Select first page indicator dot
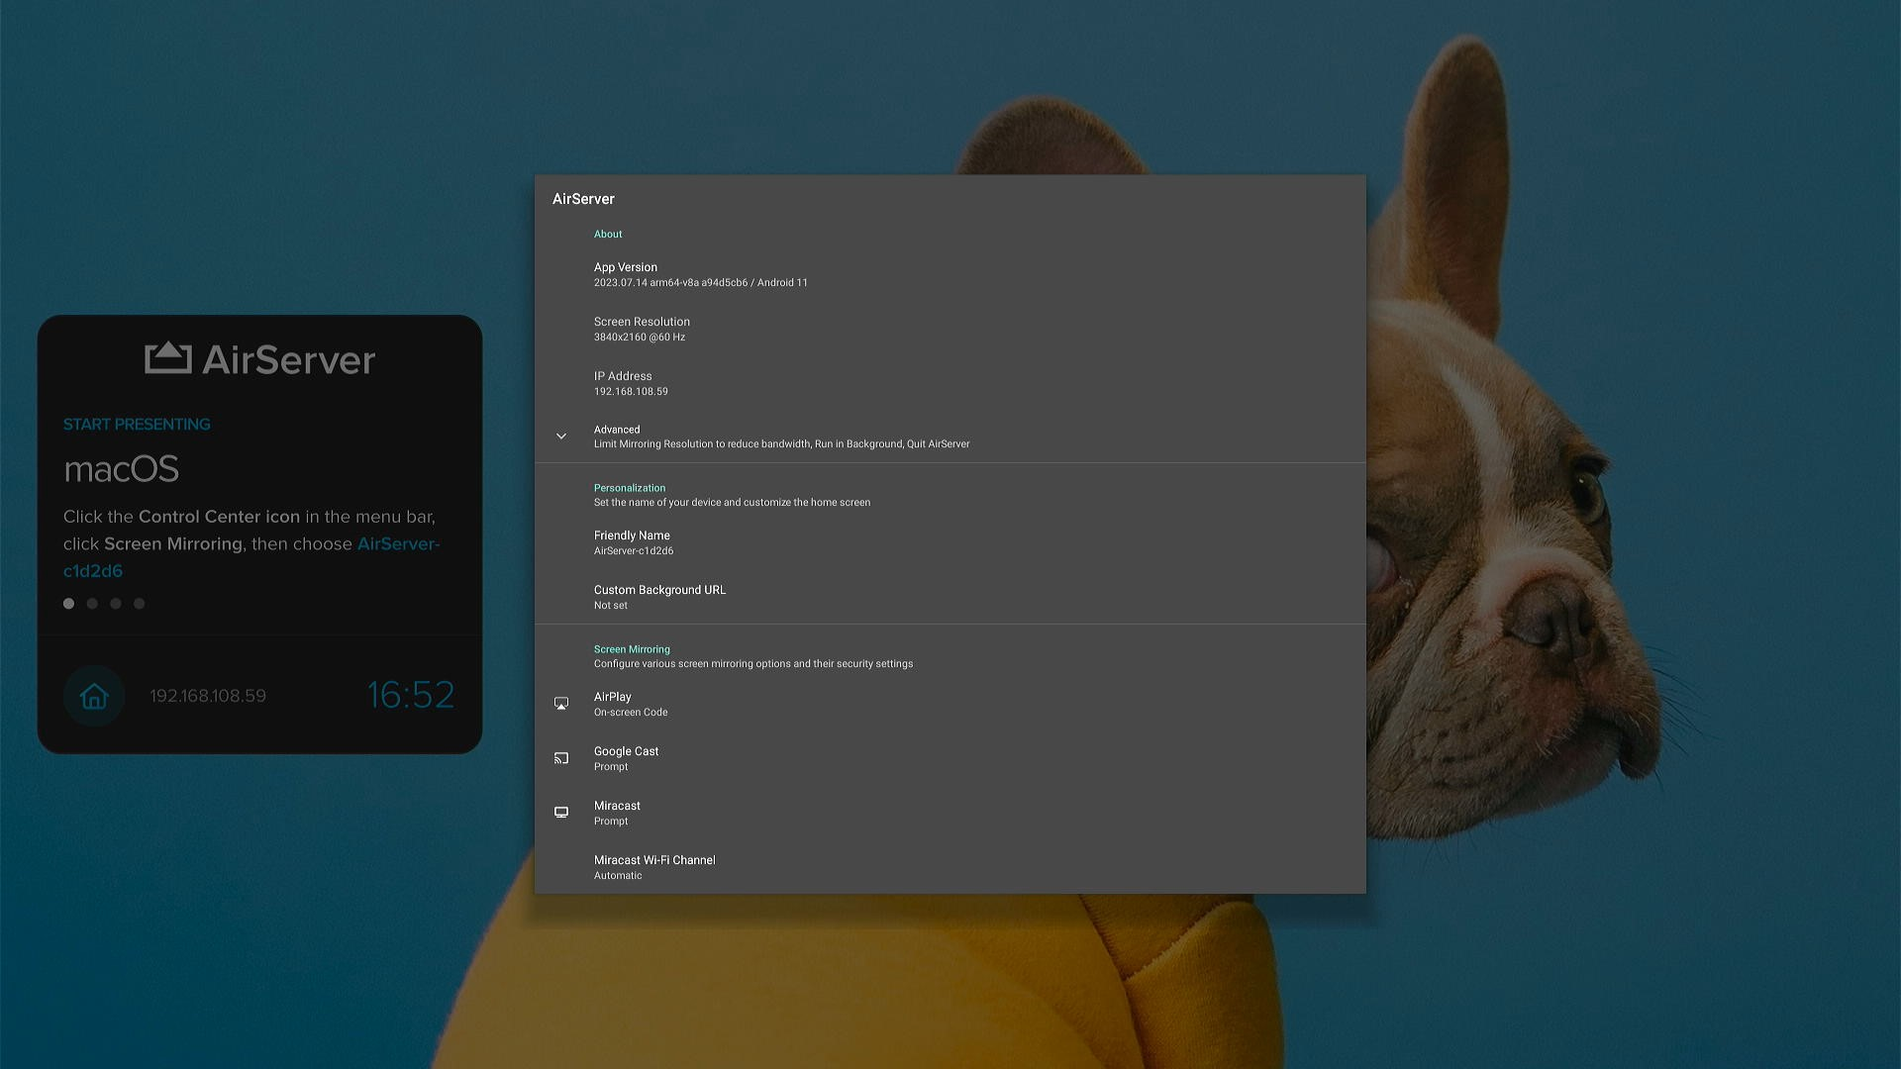The width and height of the screenshot is (1901, 1069). tap(68, 604)
